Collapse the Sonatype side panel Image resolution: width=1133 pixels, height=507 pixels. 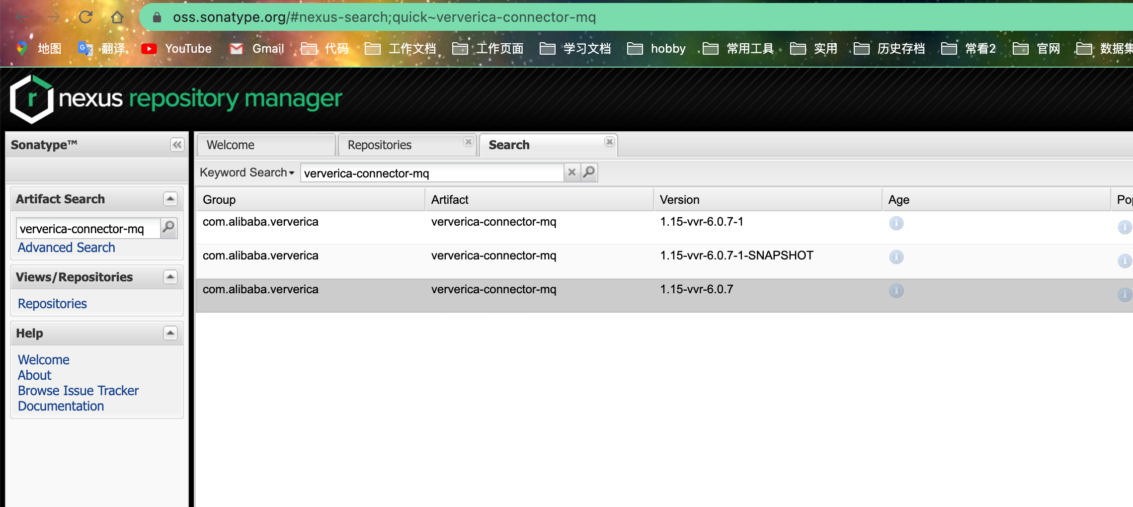click(x=177, y=145)
